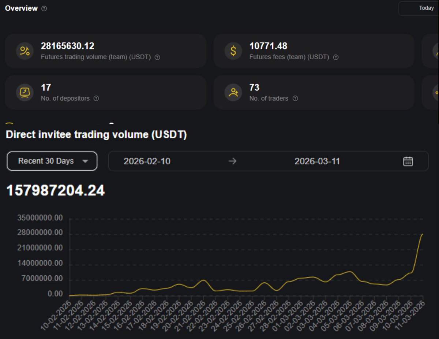The width and height of the screenshot is (439, 339).
Task: Click the traders count 73
Action: point(254,87)
